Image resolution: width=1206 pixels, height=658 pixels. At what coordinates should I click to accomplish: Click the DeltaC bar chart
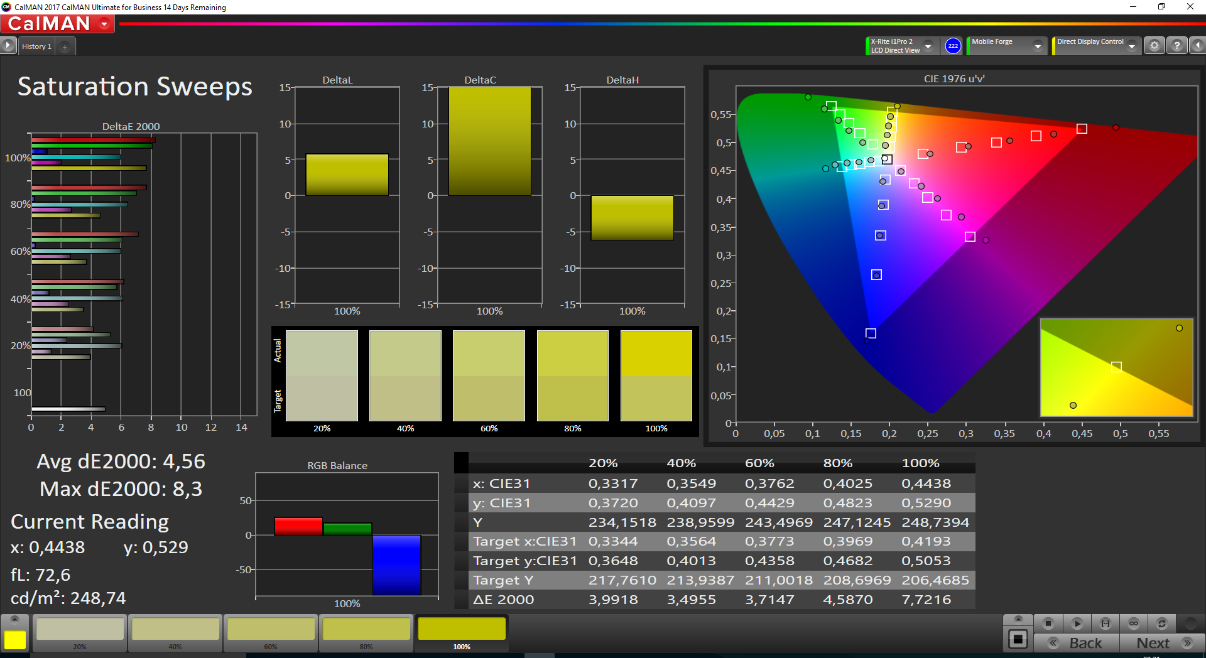tap(489, 195)
